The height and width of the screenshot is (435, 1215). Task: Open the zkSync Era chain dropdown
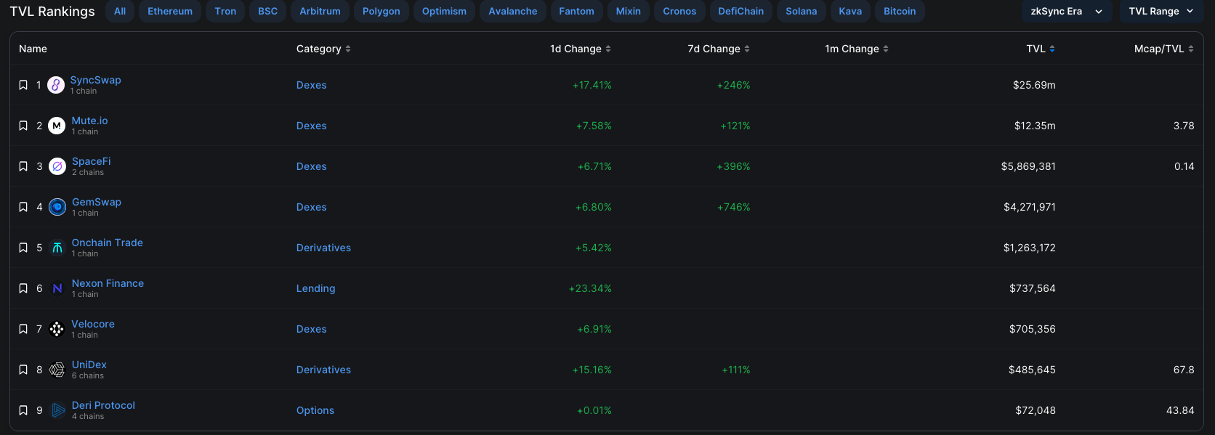pos(1066,12)
